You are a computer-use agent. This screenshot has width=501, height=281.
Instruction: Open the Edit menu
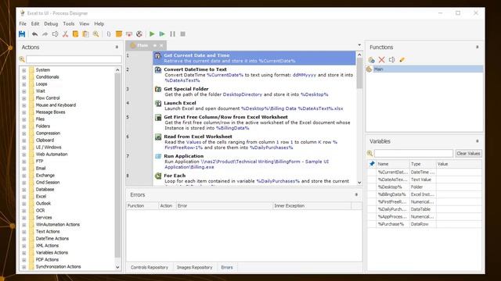tap(35, 24)
